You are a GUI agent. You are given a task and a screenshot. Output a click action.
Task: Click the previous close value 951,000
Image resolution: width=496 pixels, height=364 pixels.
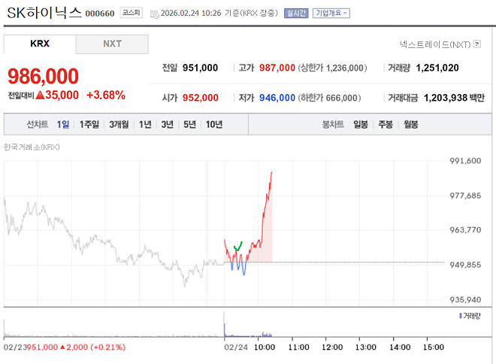point(200,68)
